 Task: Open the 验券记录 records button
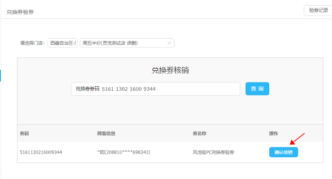click(x=318, y=10)
